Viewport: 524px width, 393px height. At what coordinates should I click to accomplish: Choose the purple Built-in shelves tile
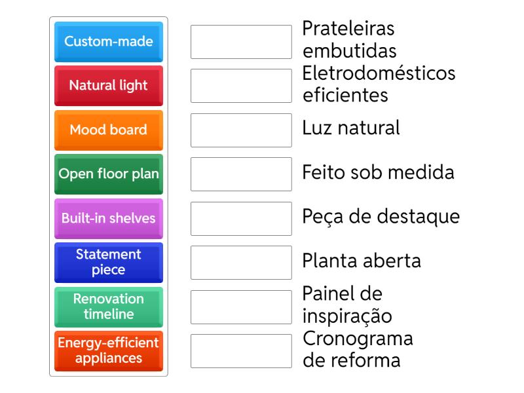point(109,218)
